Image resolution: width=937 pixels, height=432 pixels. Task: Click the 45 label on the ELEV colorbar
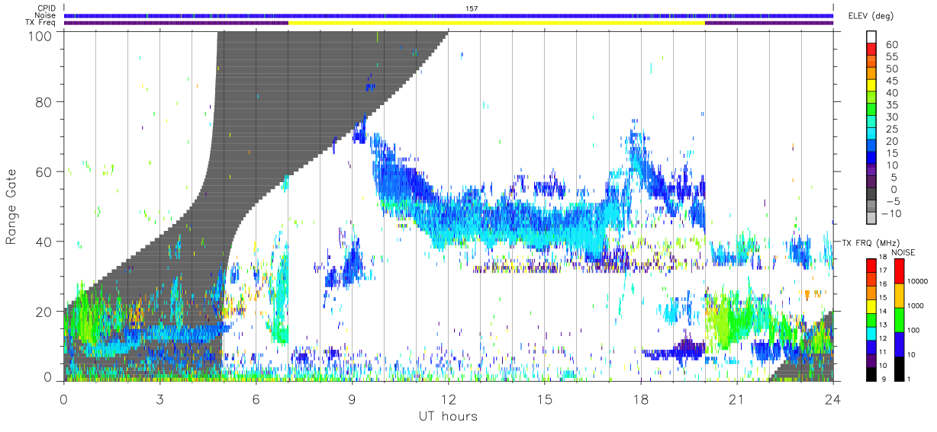click(891, 81)
